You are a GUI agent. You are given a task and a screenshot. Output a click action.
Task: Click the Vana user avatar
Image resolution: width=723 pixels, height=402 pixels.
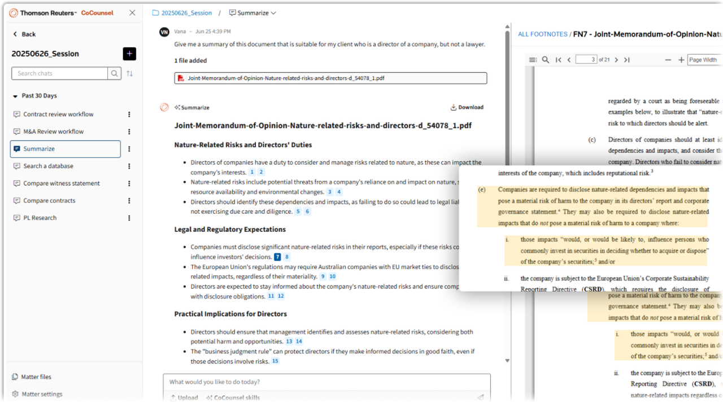coord(164,32)
